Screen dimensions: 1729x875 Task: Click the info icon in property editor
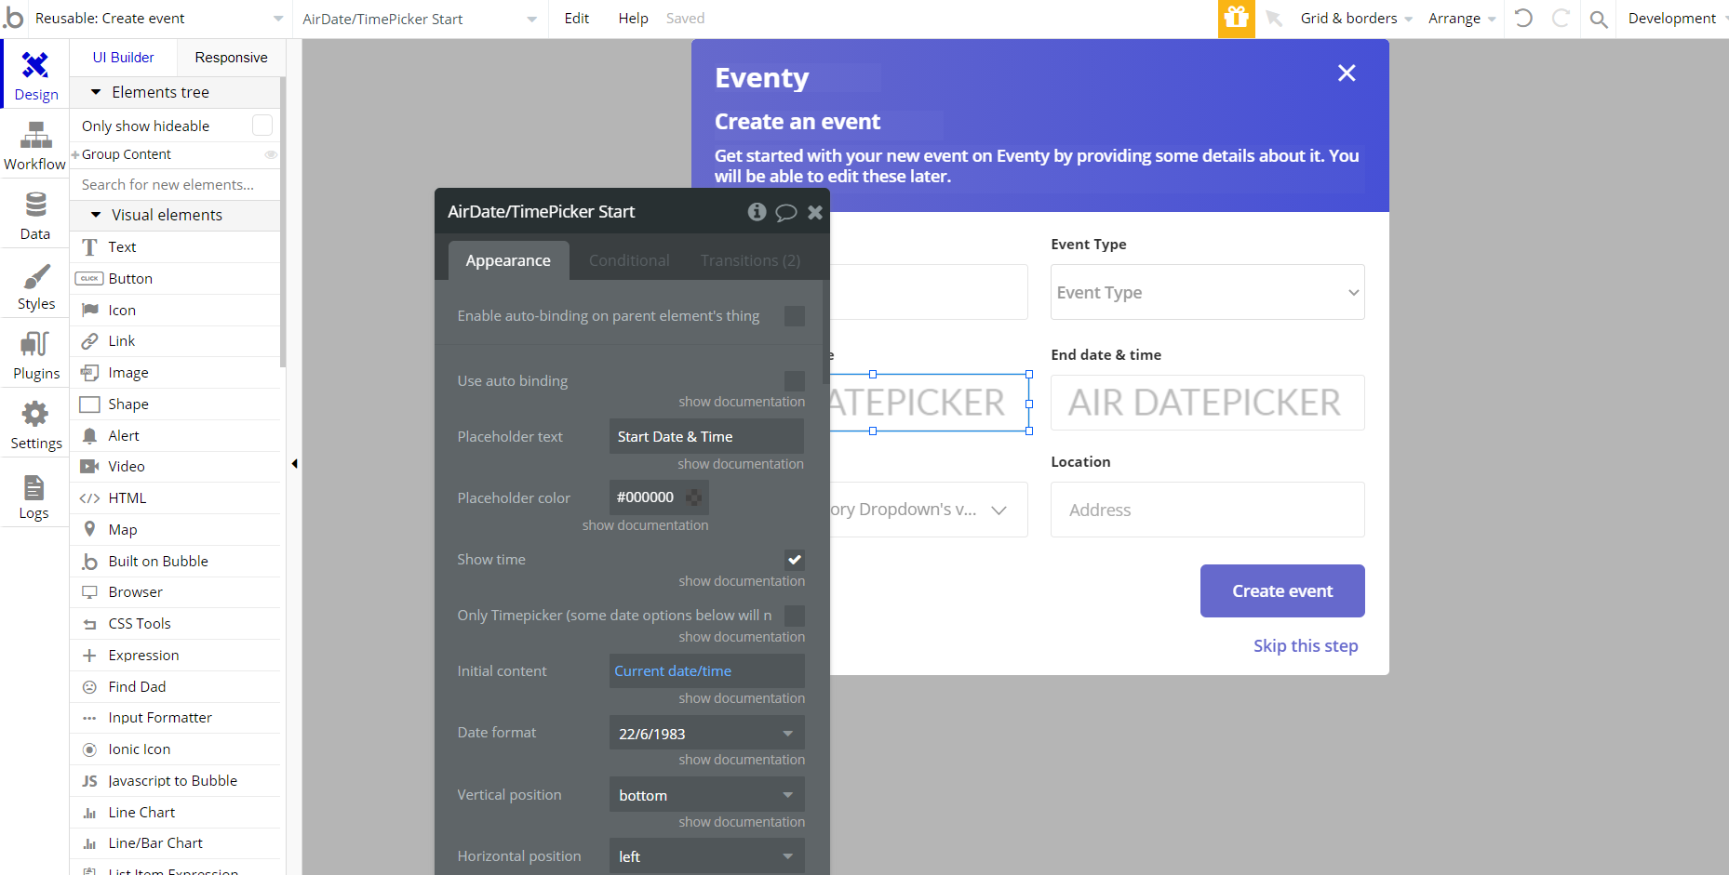[x=757, y=212]
